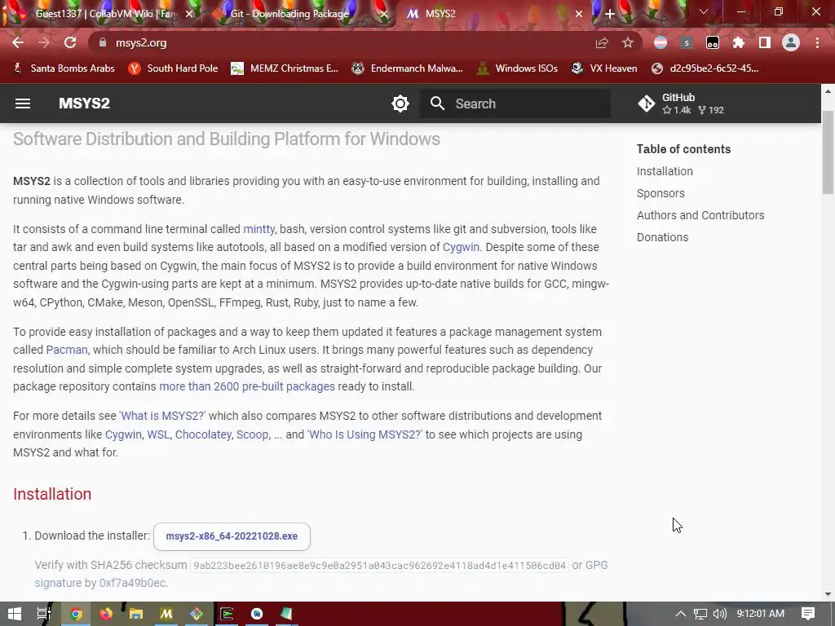This screenshot has width=835, height=626.
Task: Focus the MSYS2 site Search field
Action: (515, 104)
